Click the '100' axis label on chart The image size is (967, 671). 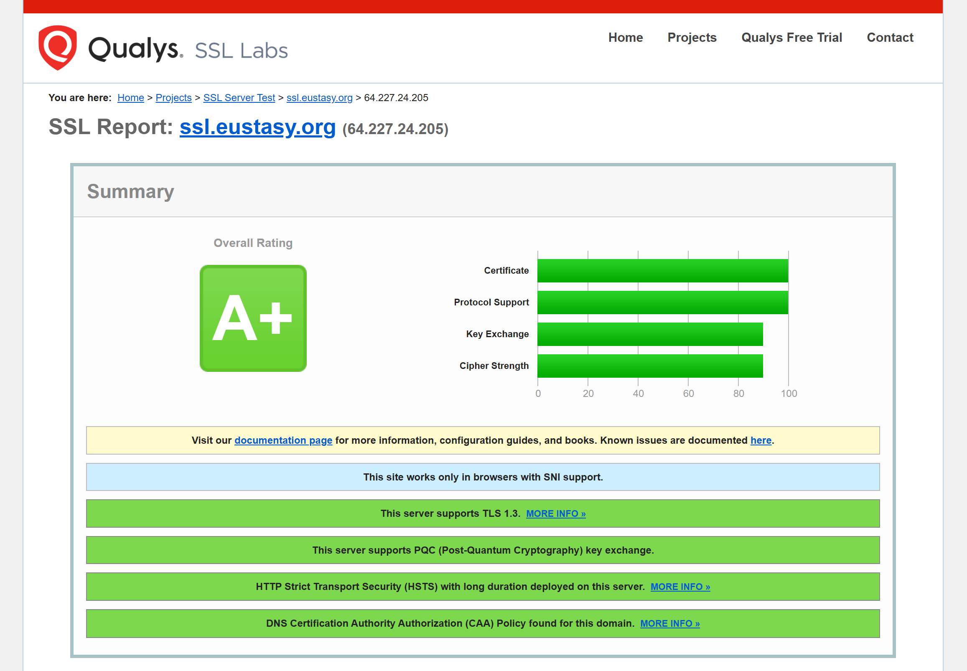pyautogui.click(x=789, y=394)
